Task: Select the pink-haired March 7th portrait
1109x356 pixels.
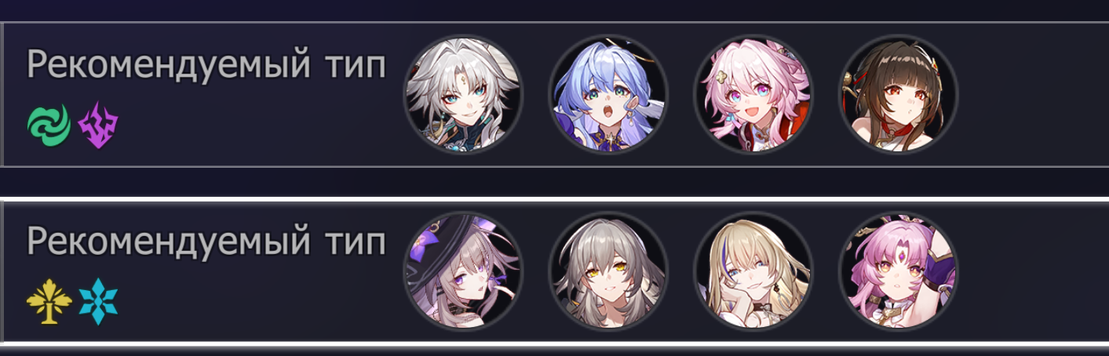Action: pyautogui.click(x=753, y=94)
